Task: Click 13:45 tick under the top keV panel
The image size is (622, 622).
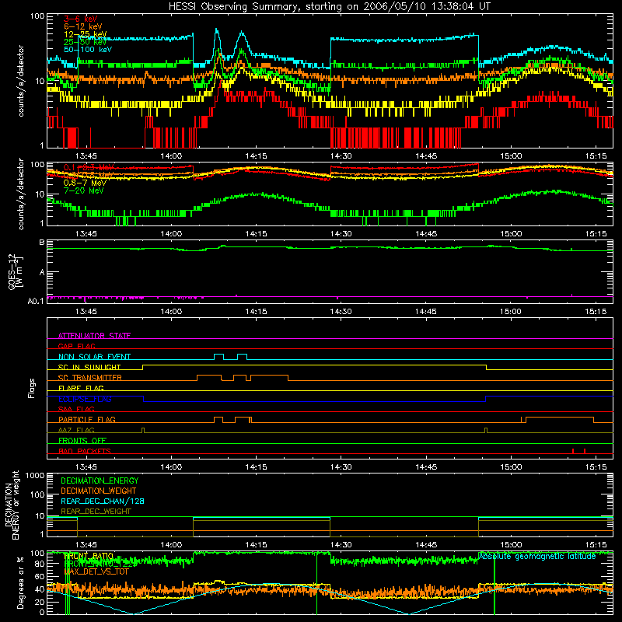Action: click(86, 156)
